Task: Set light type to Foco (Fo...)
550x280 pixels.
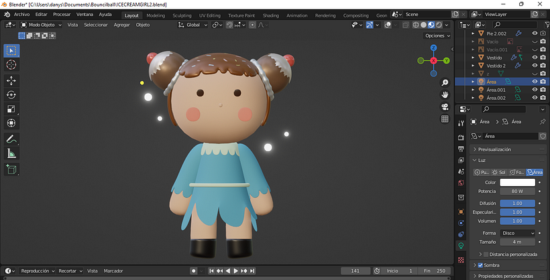Action: (x=516, y=172)
